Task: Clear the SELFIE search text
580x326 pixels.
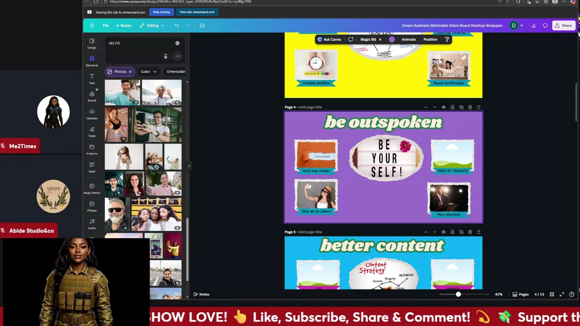Action: 177,43
